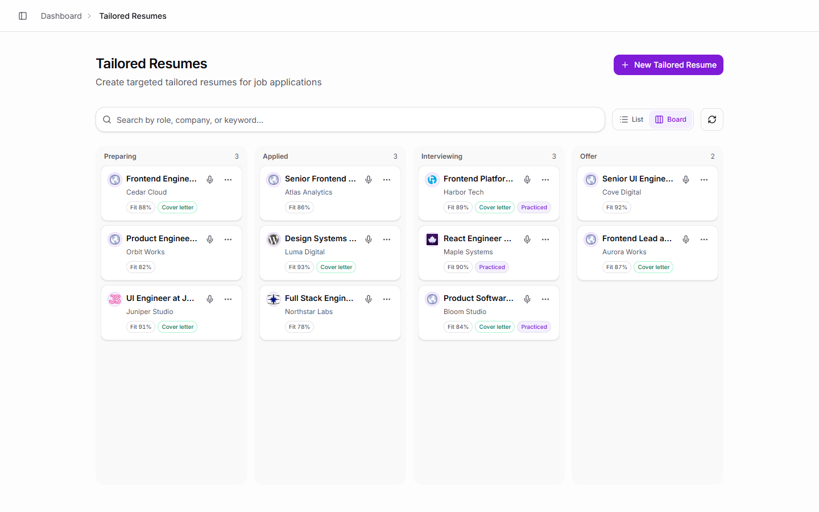
Task: Open more options for Northstar Labs card
Action: tap(387, 299)
